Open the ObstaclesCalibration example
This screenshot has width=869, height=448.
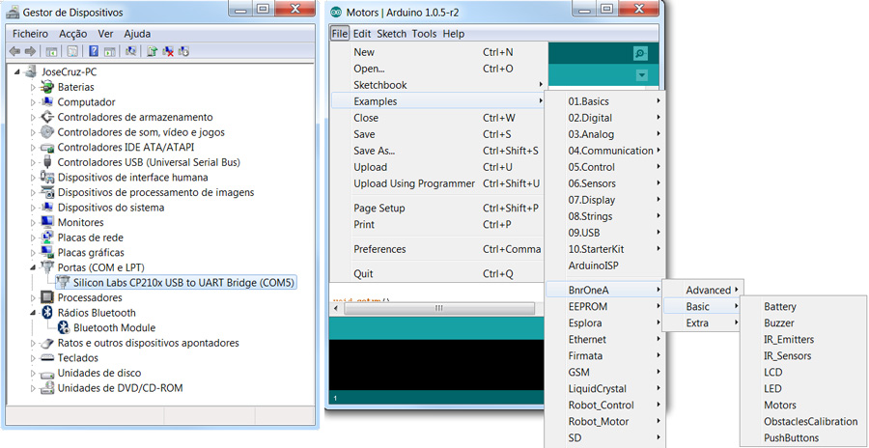click(803, 421)
